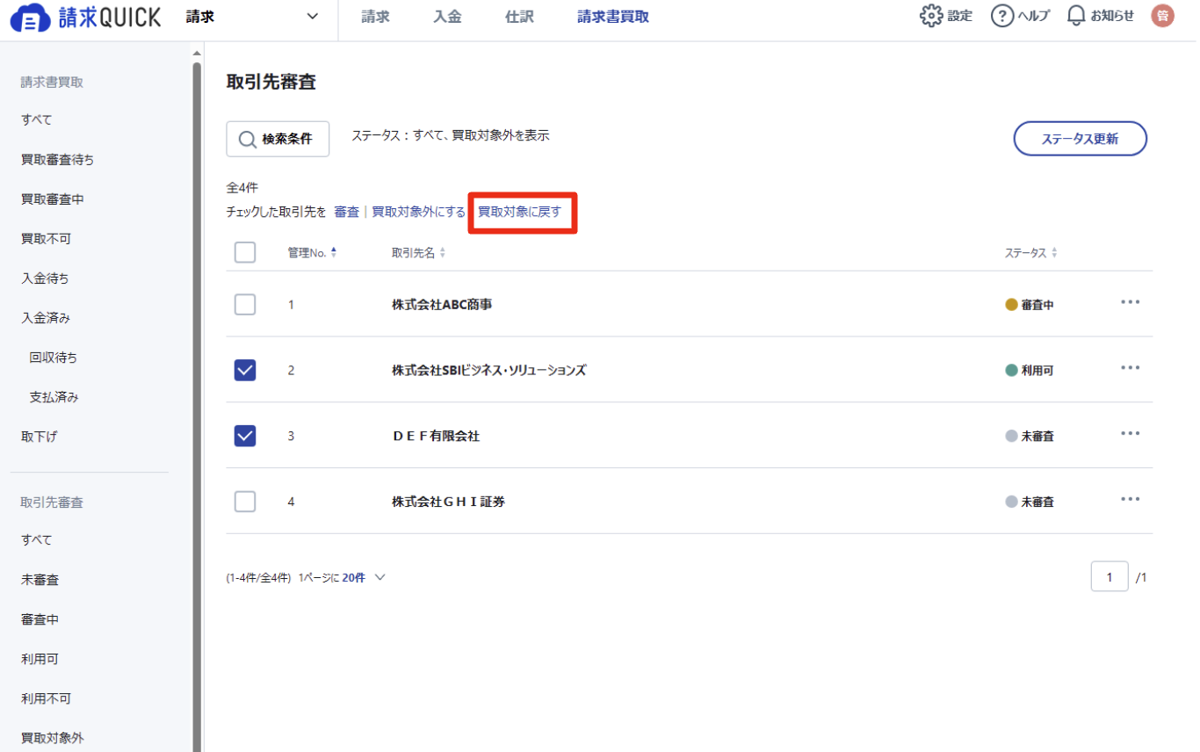Open the 20件 per-page dropdown
The width and height of the screenshot is (1200, 752).
click(365, 578)
